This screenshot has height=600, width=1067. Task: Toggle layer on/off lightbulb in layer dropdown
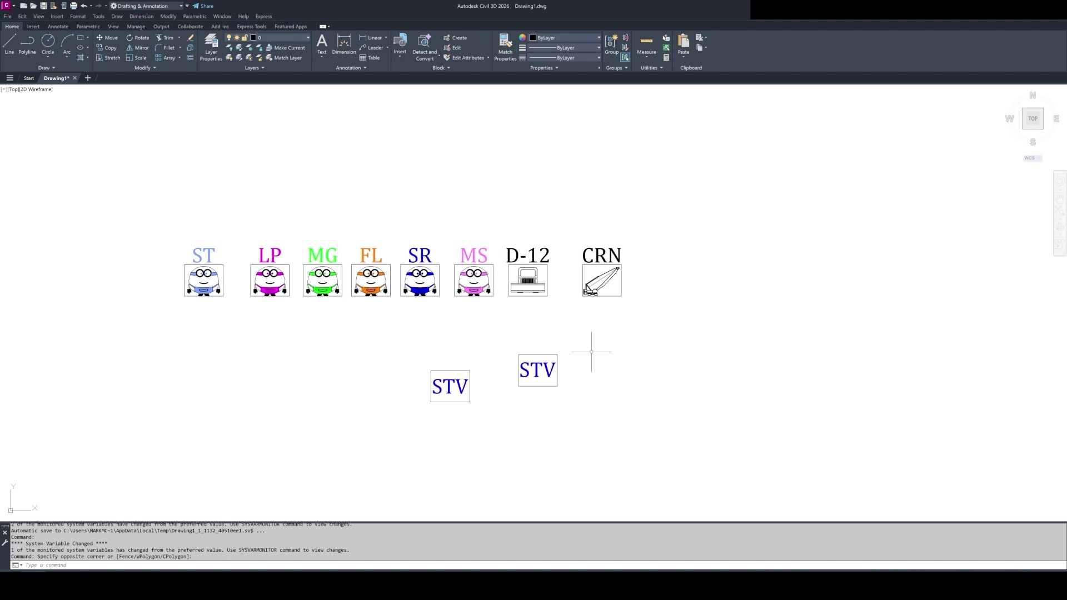coord(228,38)
